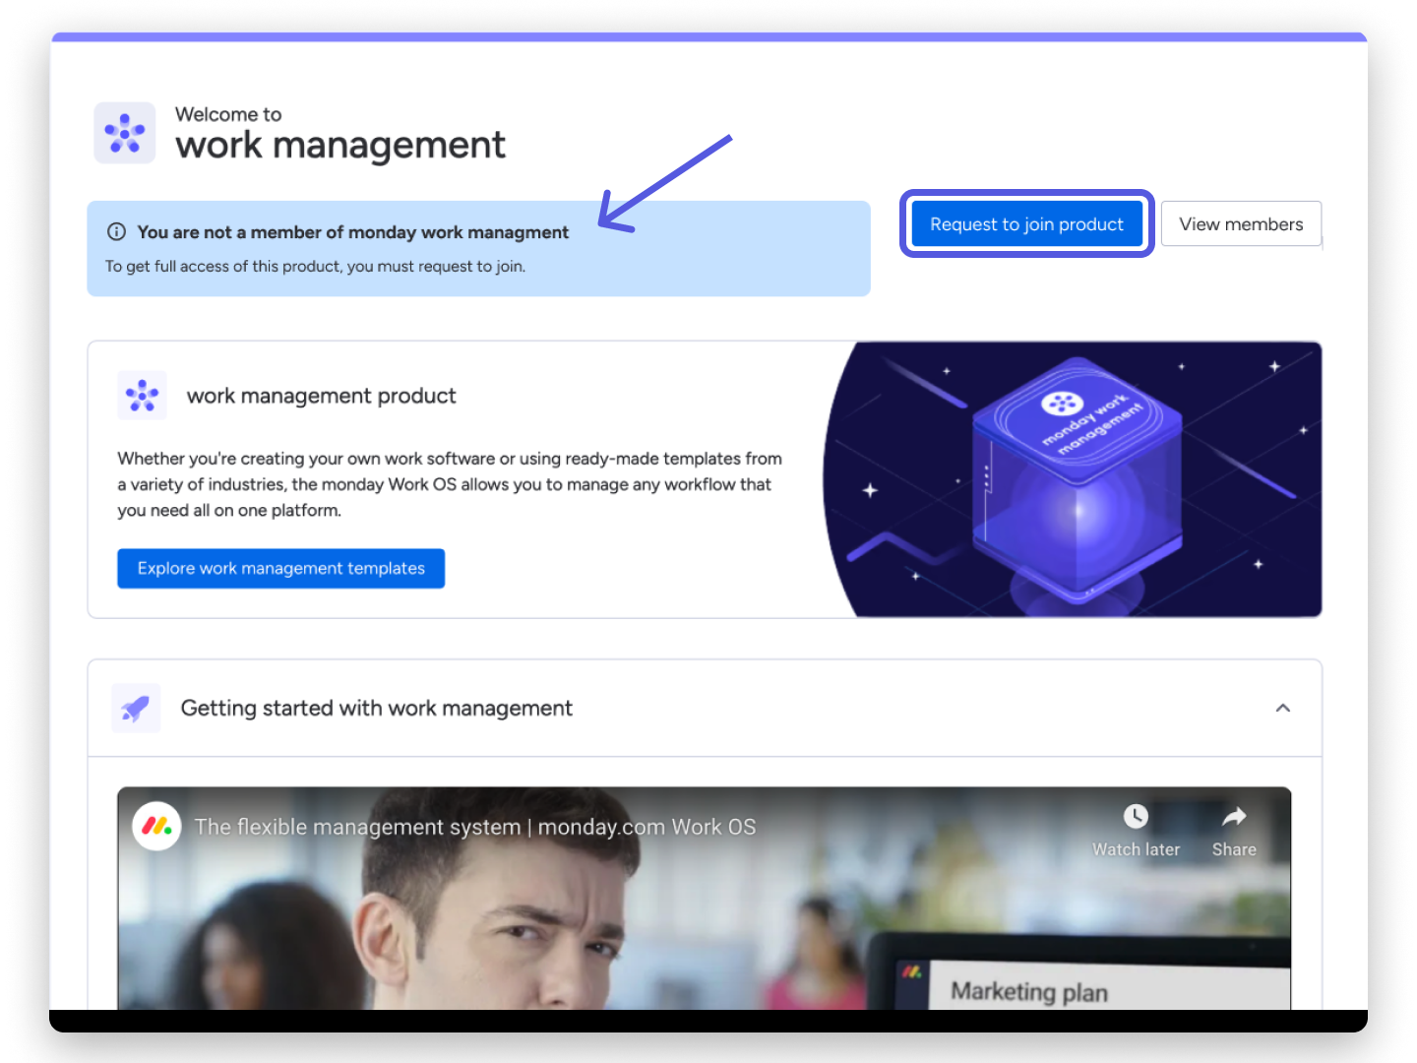Click Explore work management templates button
This screenshot has height=1063, width=1417.
280,568
